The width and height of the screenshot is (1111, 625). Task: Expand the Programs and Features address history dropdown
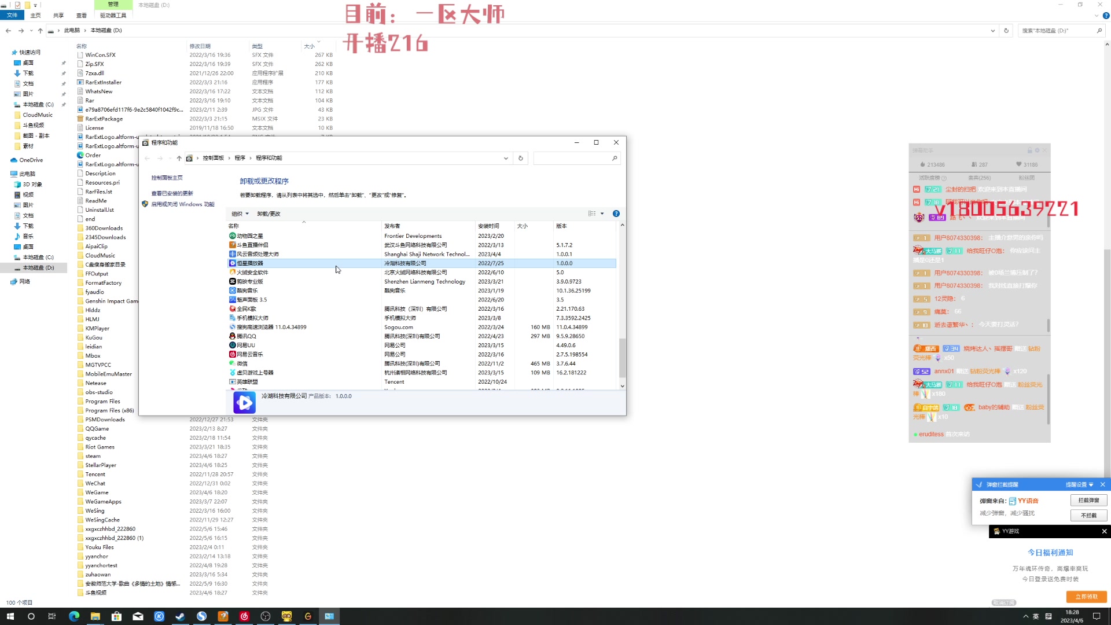tap(506, 158)
